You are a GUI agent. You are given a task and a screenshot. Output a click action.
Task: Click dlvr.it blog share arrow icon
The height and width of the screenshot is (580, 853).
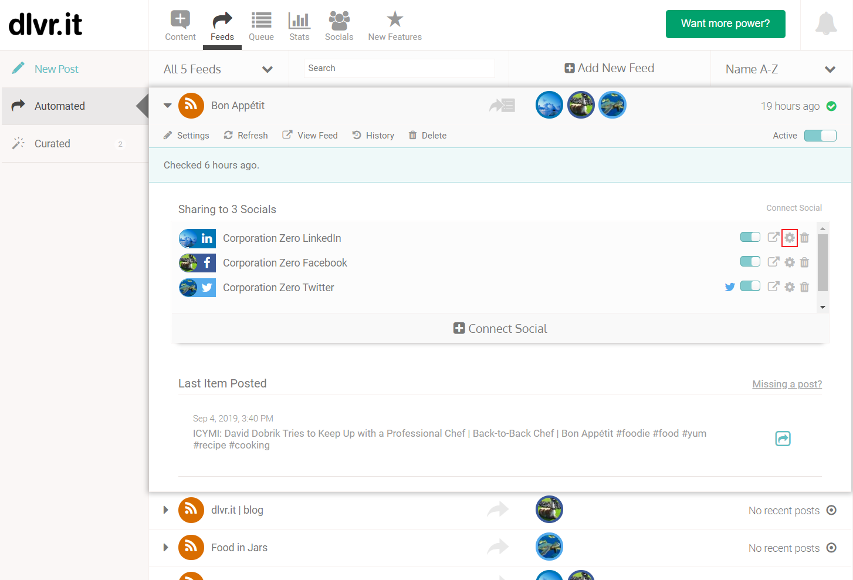(x=497, y=509)
